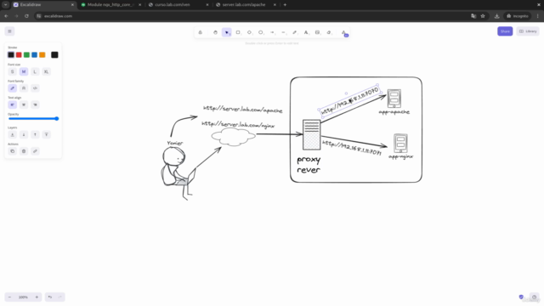Open the More tools shapes menu
This screenshot has width=544, height=306.
point(344,32)
